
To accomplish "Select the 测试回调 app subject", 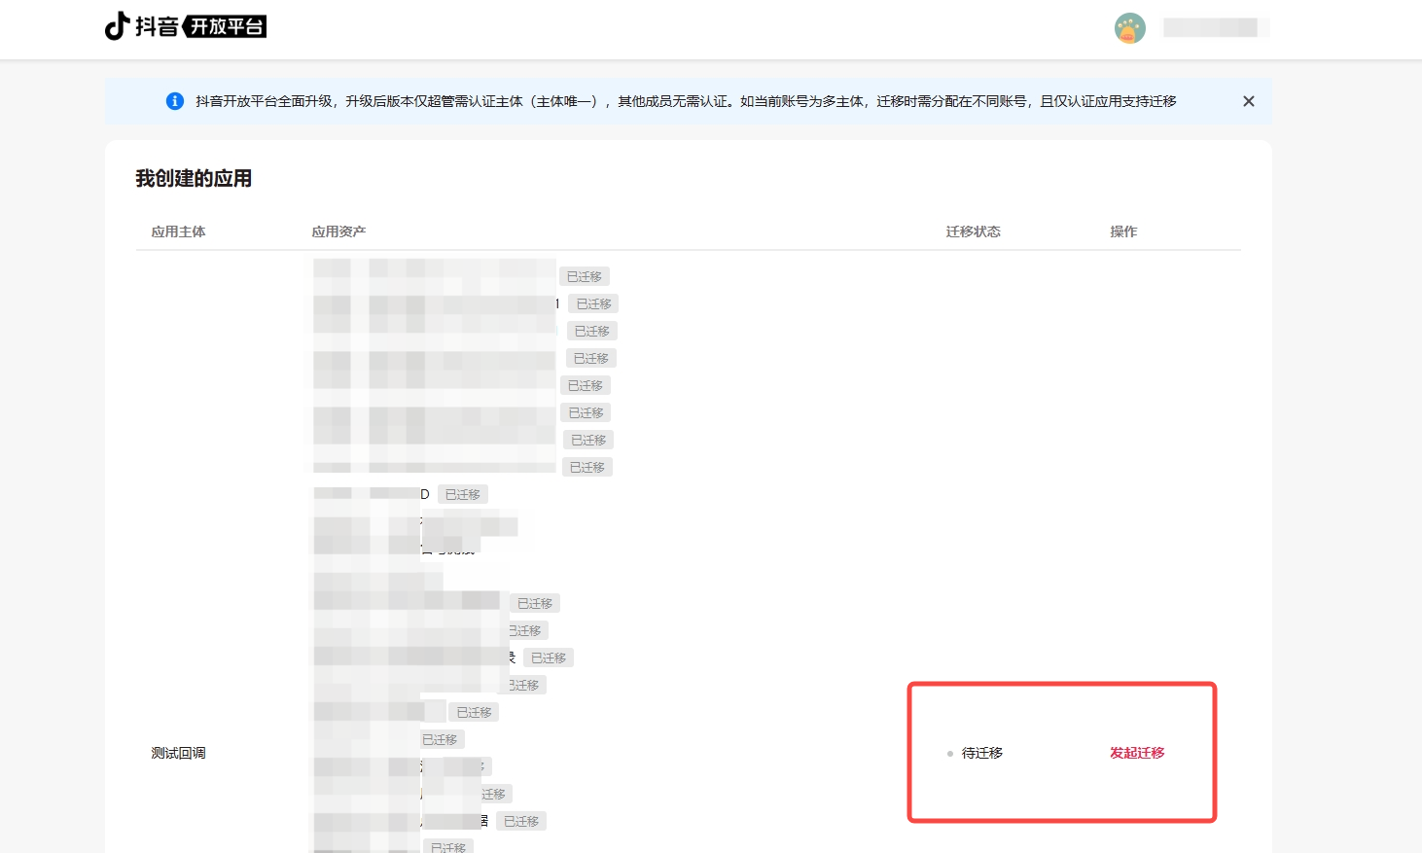I will click(x=178, y=753).
